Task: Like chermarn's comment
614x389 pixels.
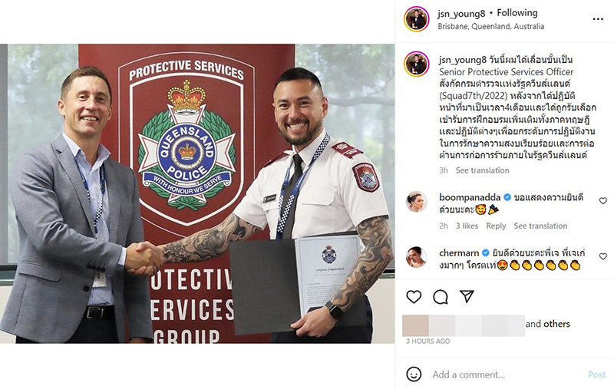Action: tap(603, 256)
